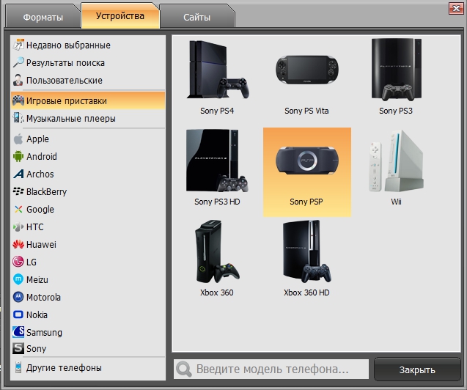
Task: Select the highlighted Sony PSP device
Action: [x=306, y=172]
